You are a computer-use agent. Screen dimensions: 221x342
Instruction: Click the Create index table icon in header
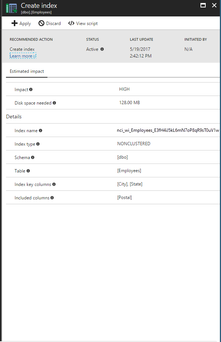tap(12, 8)
